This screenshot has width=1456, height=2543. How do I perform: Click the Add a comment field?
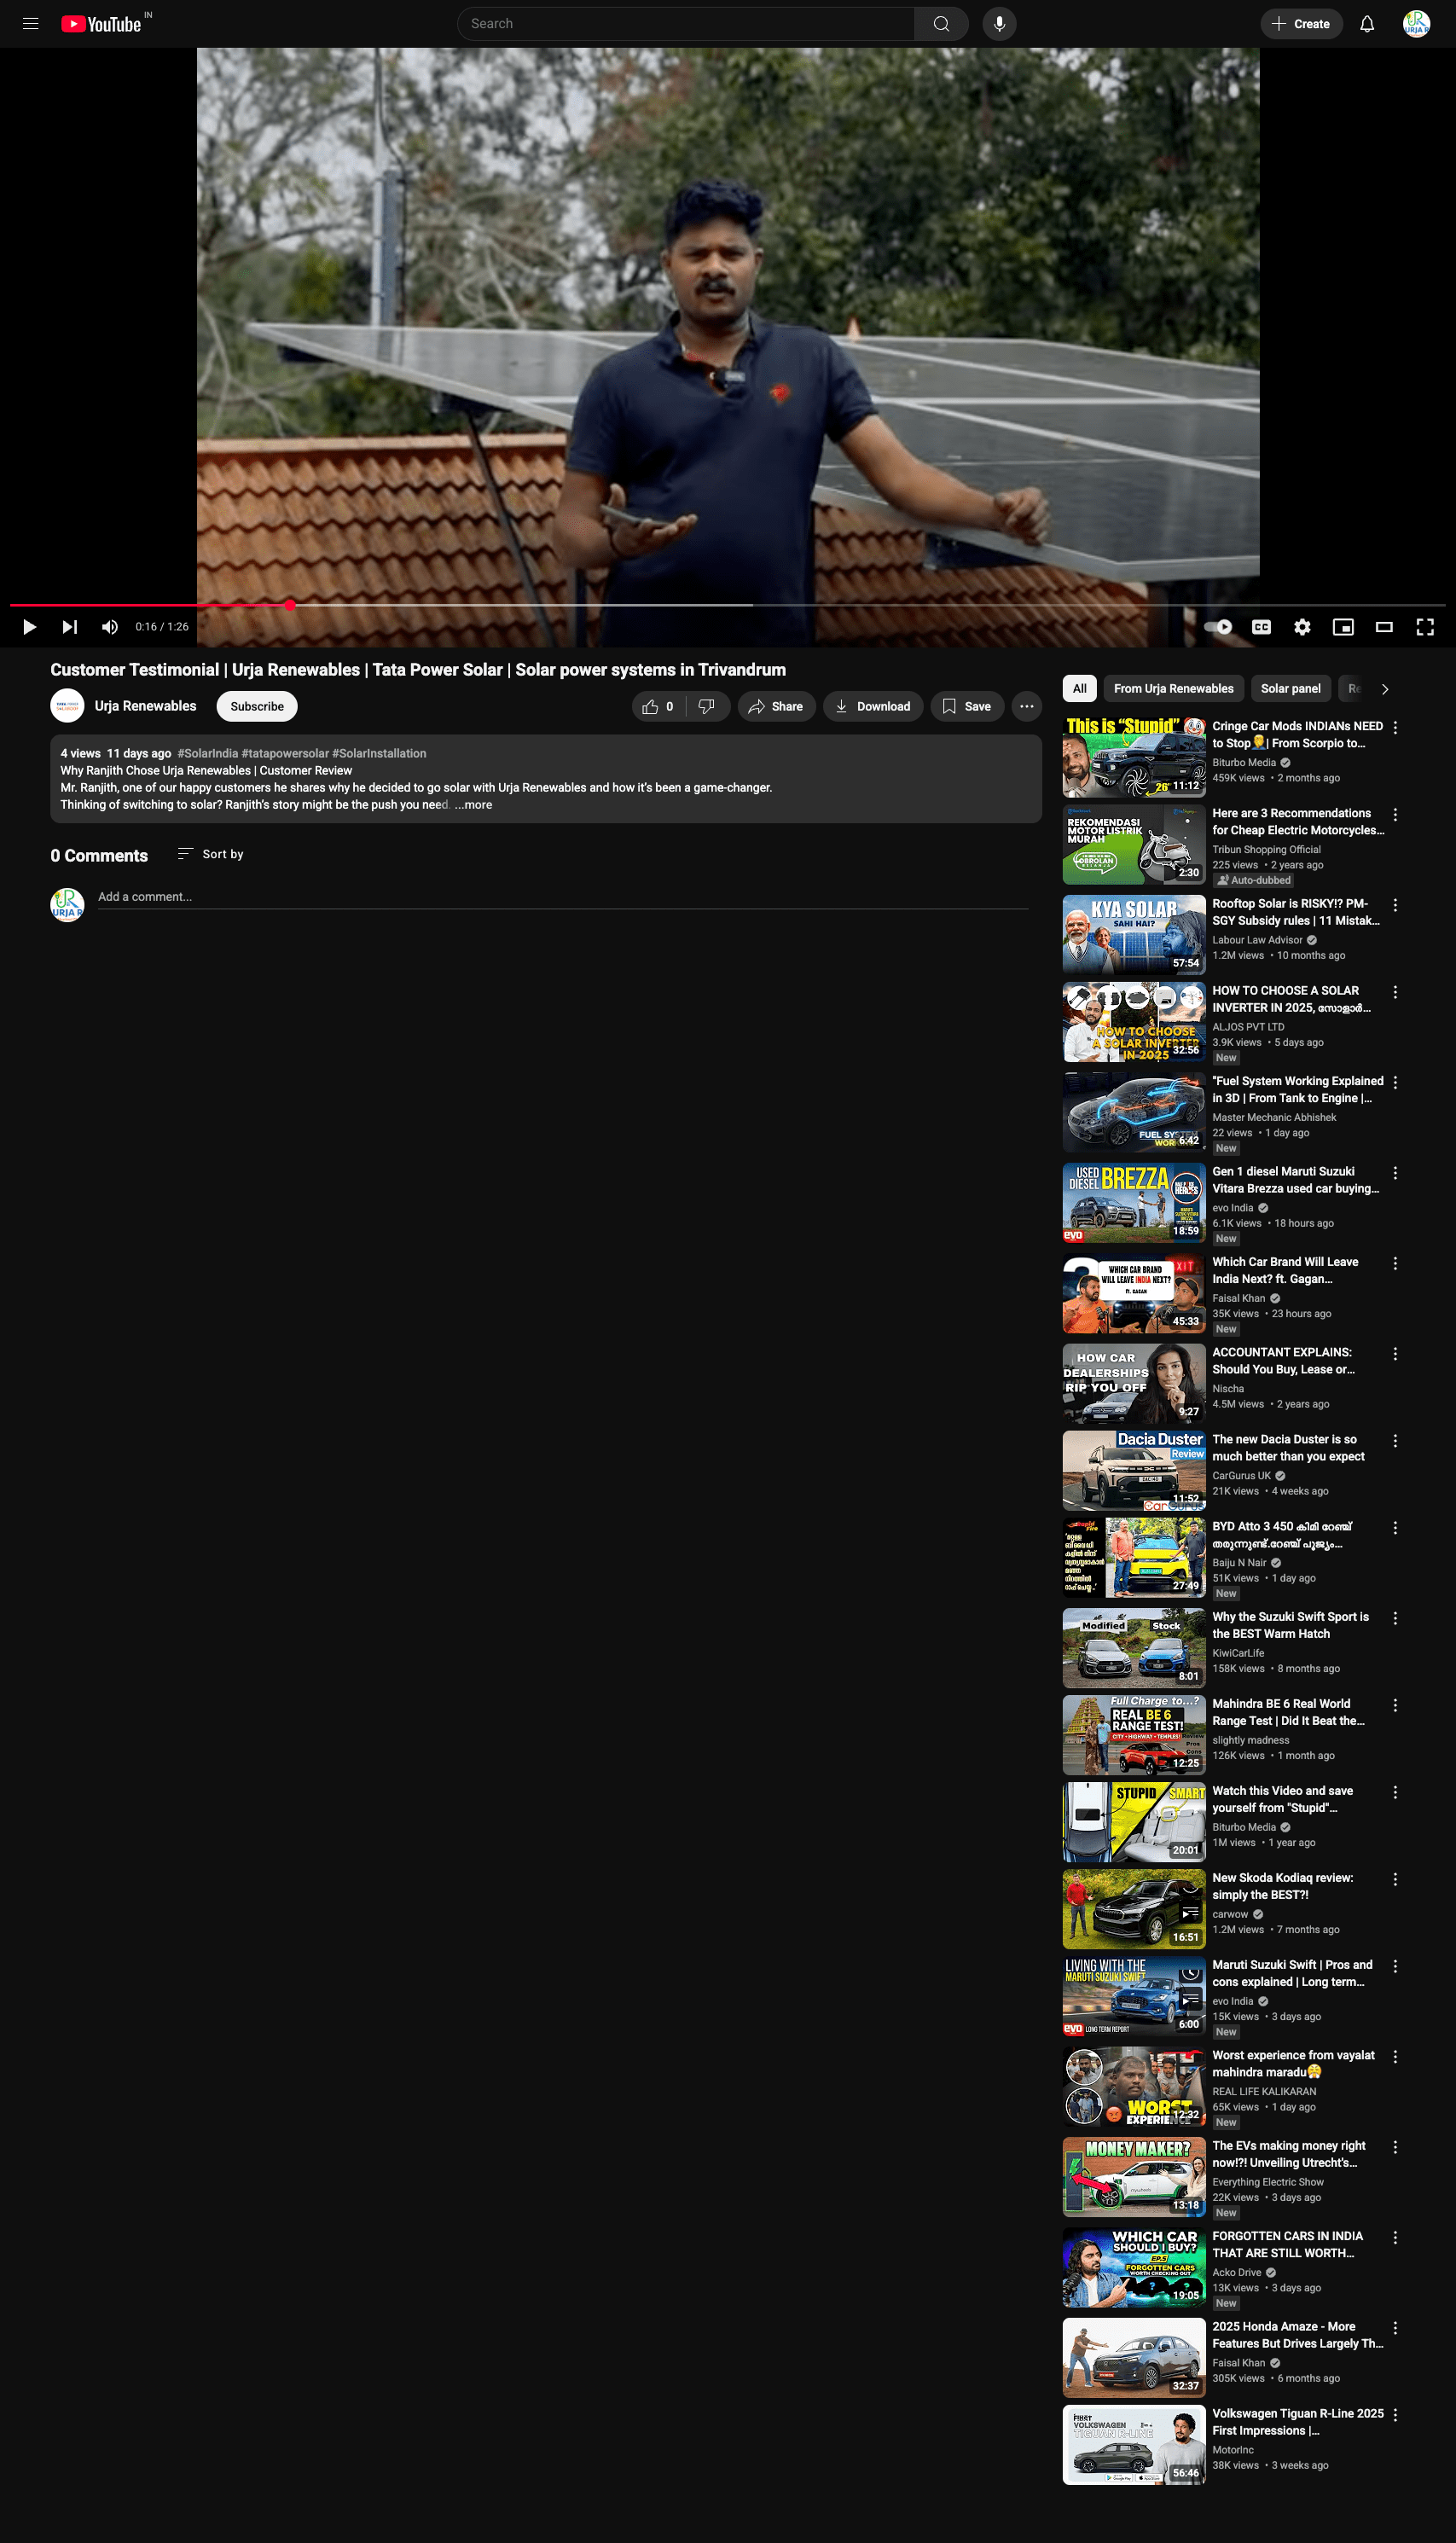[x=563, y=897]
